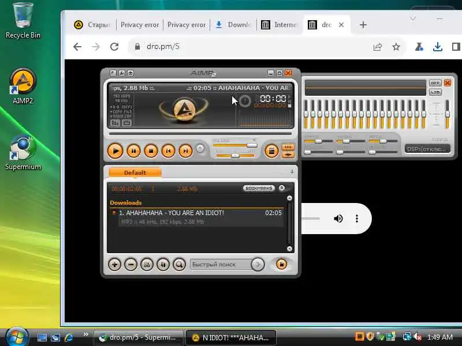Screen dimensions: 462x346
Task: Click the visualization icon in display bottom-left
Action: pos(115,123)
